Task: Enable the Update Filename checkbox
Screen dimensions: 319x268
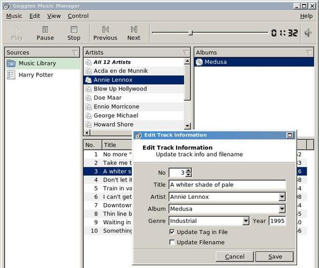Action: click(172, 242)
